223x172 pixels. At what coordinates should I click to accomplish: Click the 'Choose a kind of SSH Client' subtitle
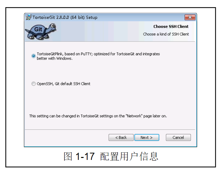coord(166,34)
